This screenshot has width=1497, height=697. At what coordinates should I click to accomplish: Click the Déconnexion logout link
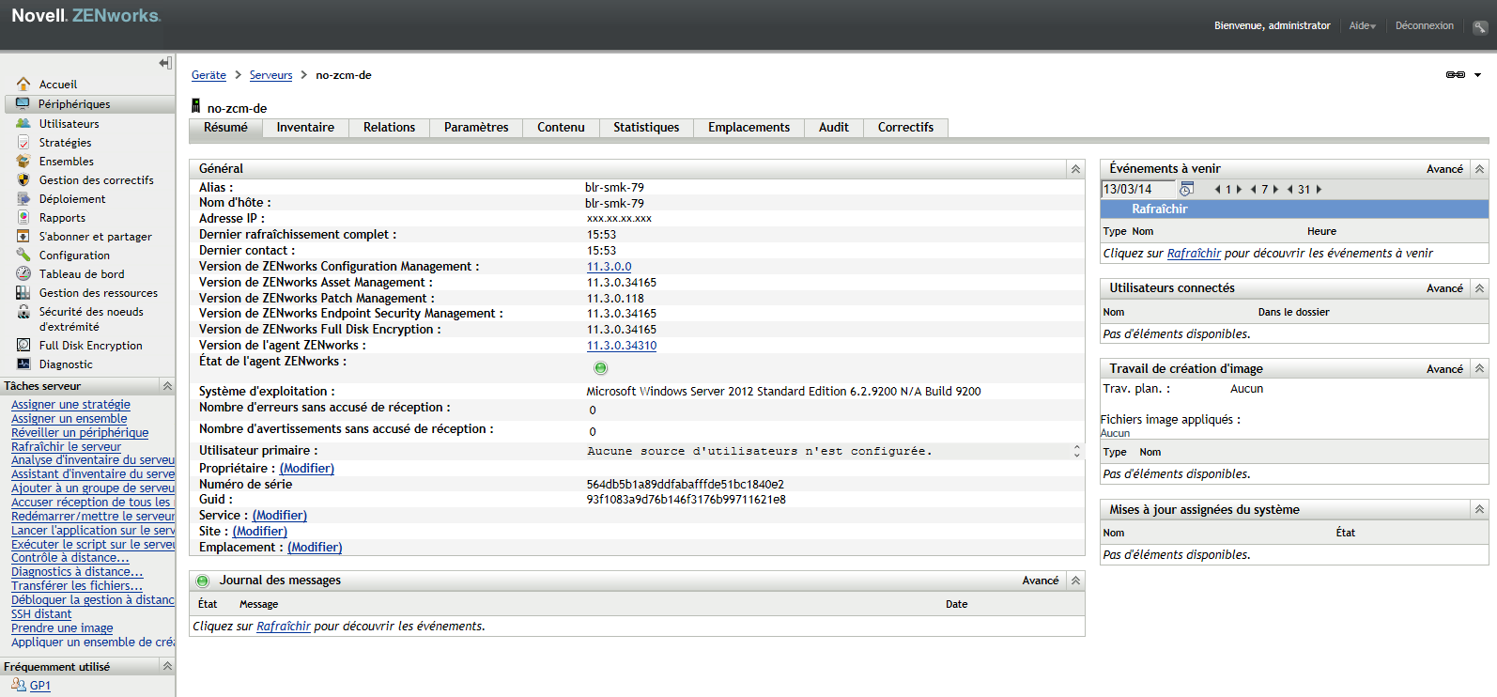coord(1424,26)
